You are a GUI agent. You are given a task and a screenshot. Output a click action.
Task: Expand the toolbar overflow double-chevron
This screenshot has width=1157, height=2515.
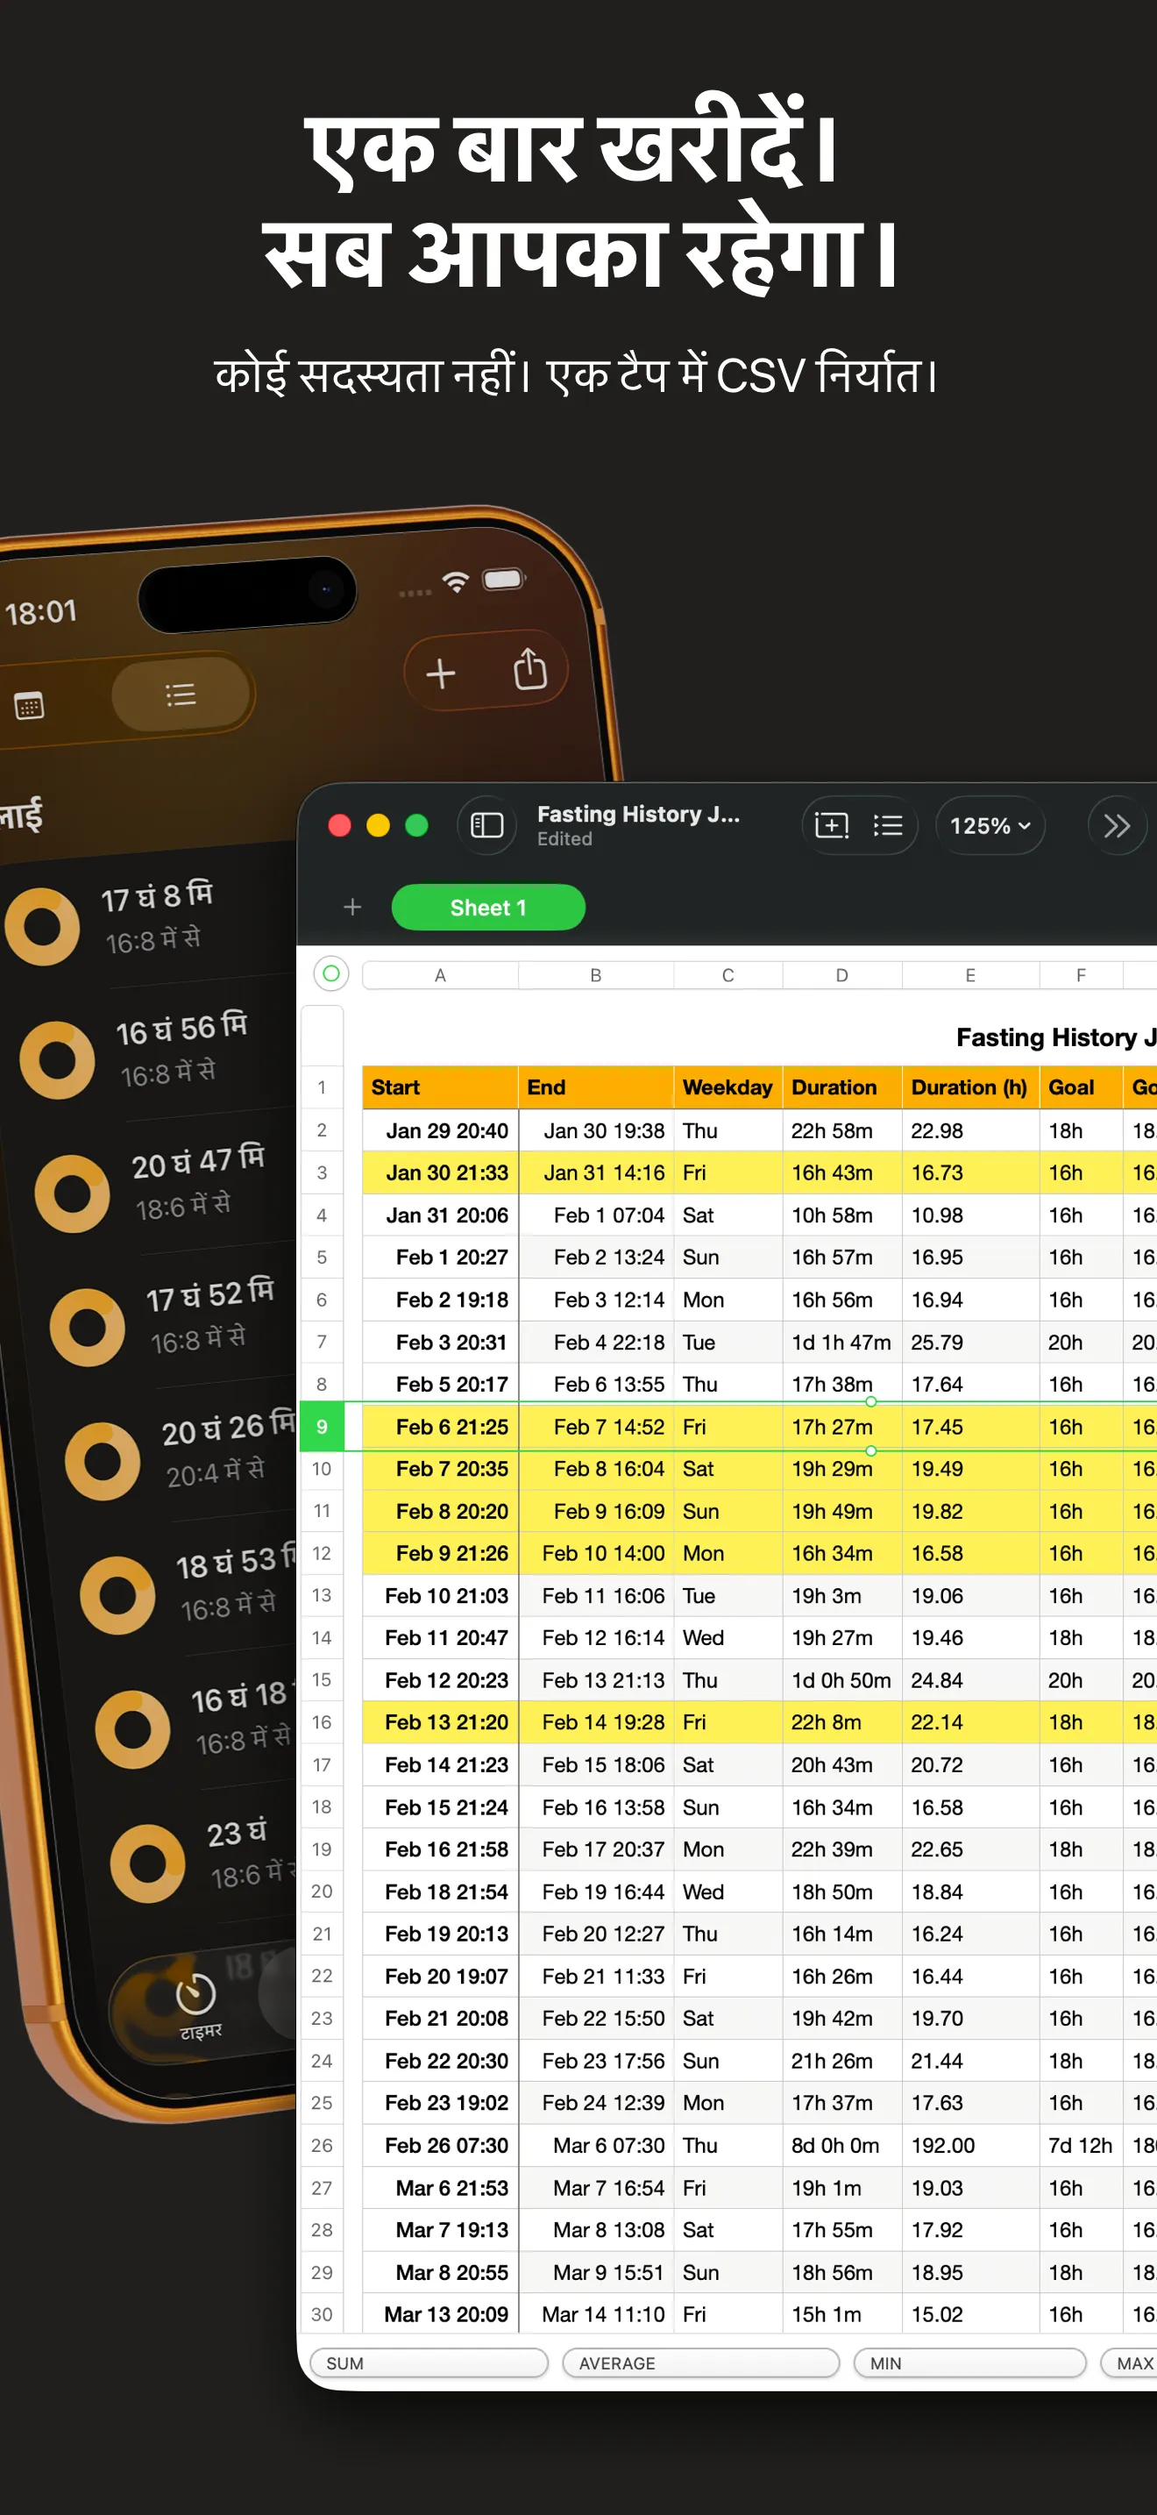1116,826
